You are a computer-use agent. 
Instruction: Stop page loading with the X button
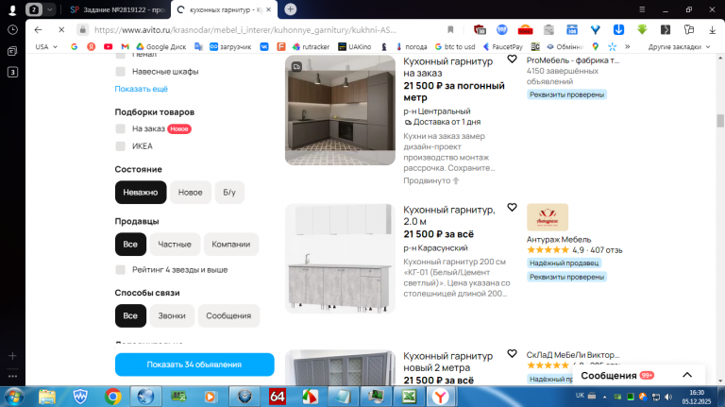61,29
